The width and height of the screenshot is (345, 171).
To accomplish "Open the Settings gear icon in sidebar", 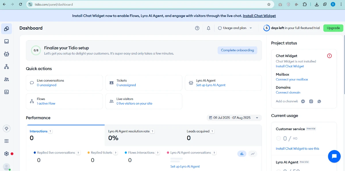I will coord(7,154).
